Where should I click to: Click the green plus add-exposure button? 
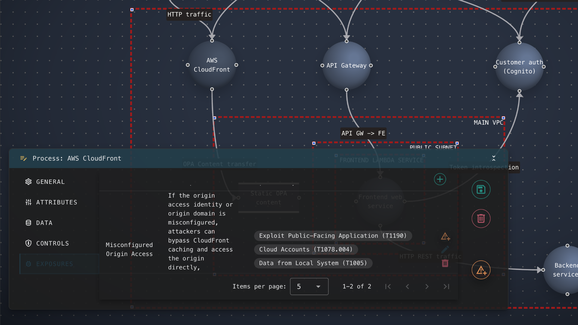coord(440,179)
